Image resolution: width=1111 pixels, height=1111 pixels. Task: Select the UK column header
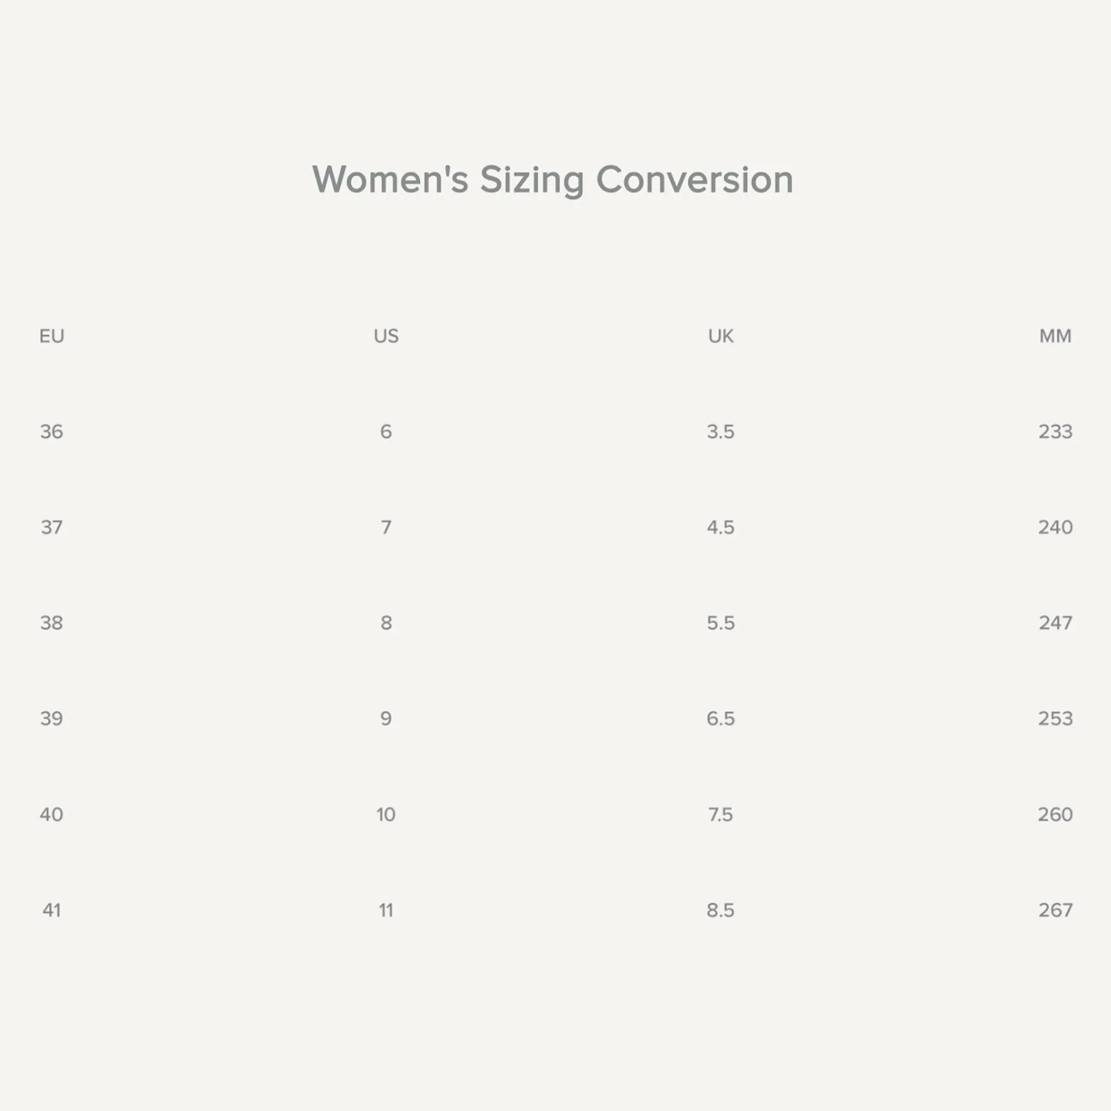point(720,336)
